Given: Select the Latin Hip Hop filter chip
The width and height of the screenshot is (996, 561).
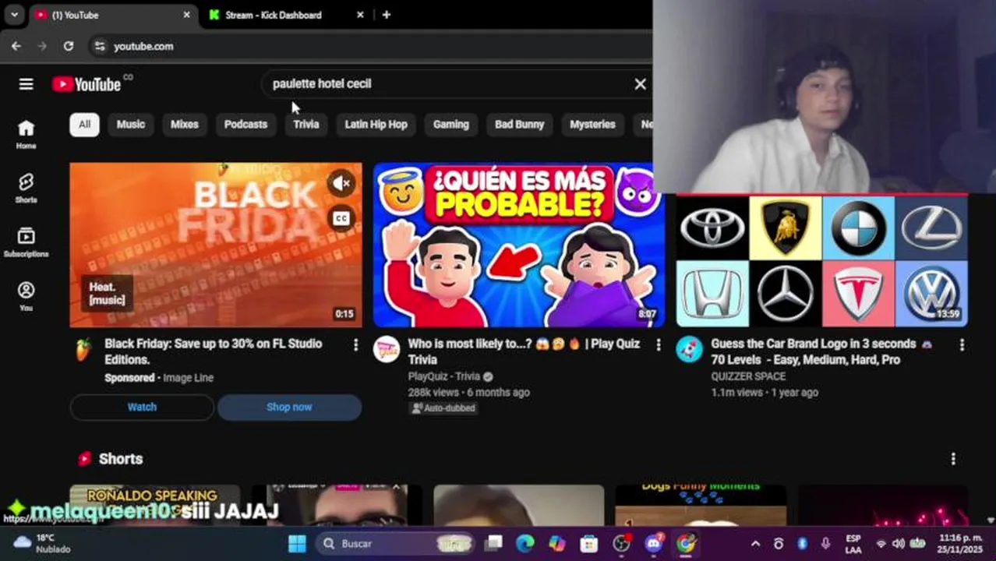Looking at the screenshot, I should 376,124.
